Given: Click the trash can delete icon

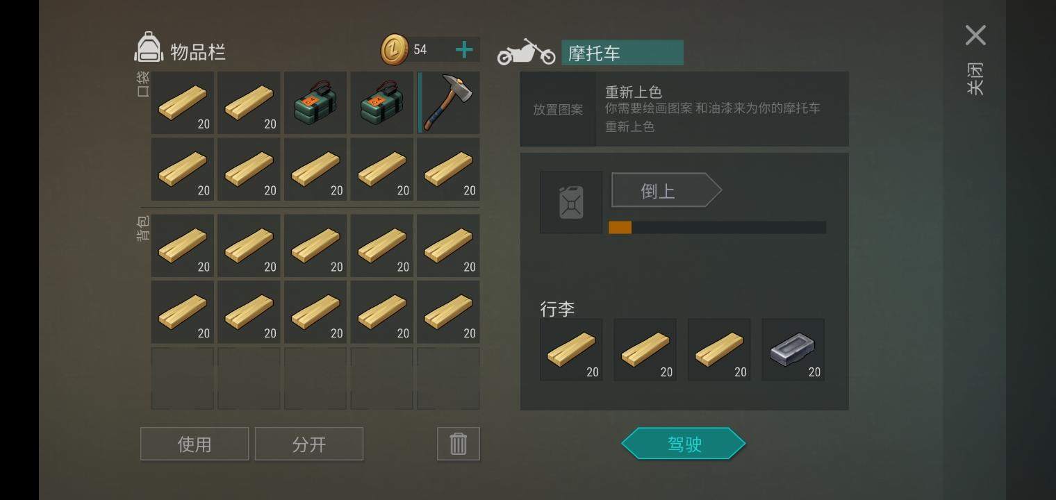Looking at the screenshot, I should tap(459, 444).
